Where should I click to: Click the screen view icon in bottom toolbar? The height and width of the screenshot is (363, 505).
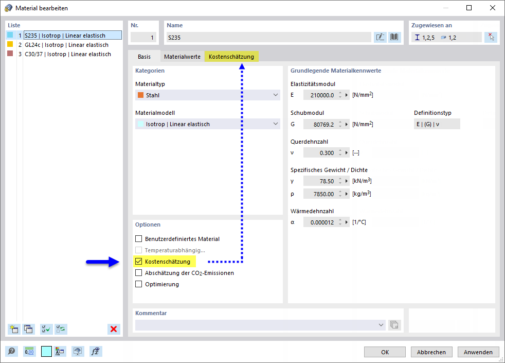tap(78, 351)
